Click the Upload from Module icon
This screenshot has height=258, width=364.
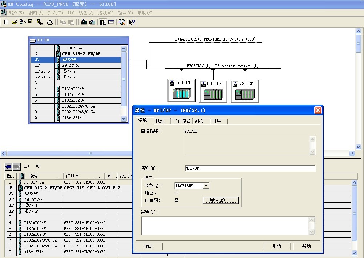[x=92, y=22]
